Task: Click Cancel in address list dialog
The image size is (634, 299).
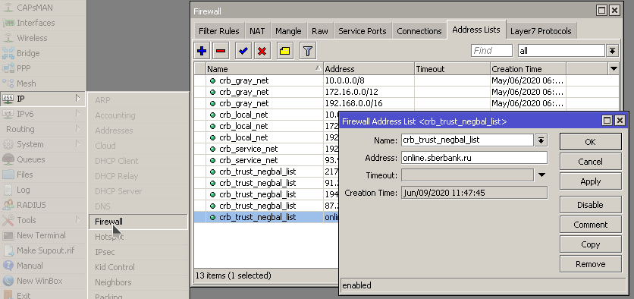Action: pos(590,162)
